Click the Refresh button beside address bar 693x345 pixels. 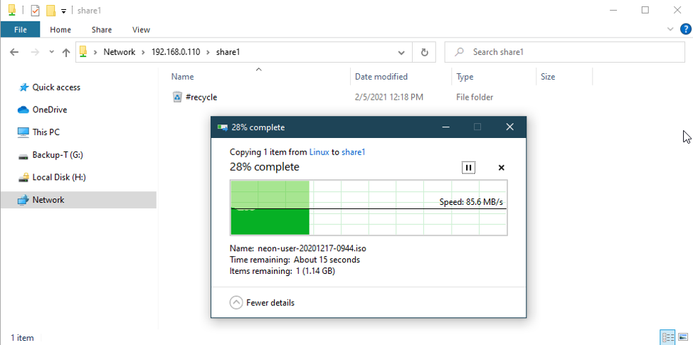tap(425, 52)
